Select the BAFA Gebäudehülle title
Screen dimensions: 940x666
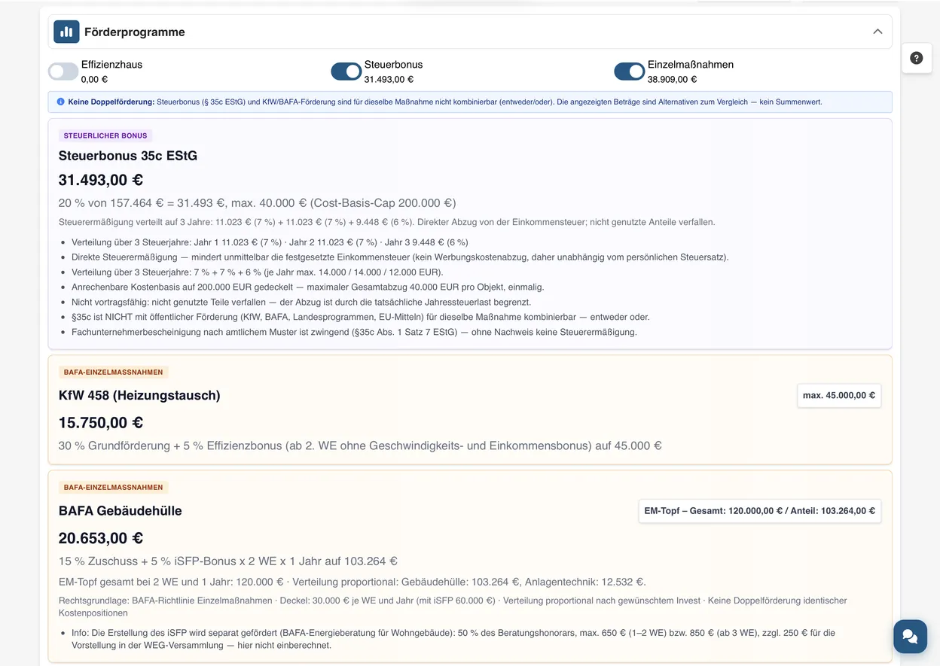(x=121, y=510)
